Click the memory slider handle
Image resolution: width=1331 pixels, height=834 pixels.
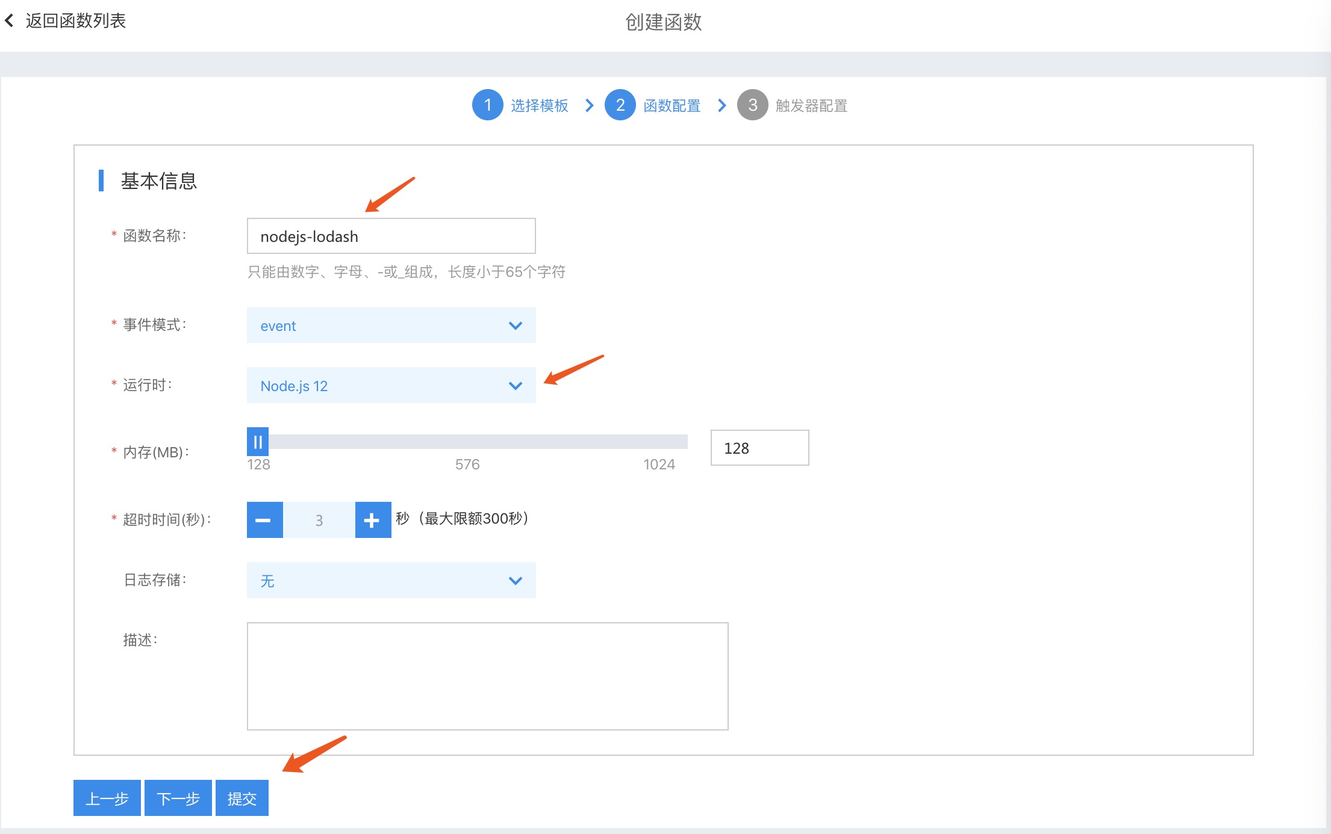point(258,442)
